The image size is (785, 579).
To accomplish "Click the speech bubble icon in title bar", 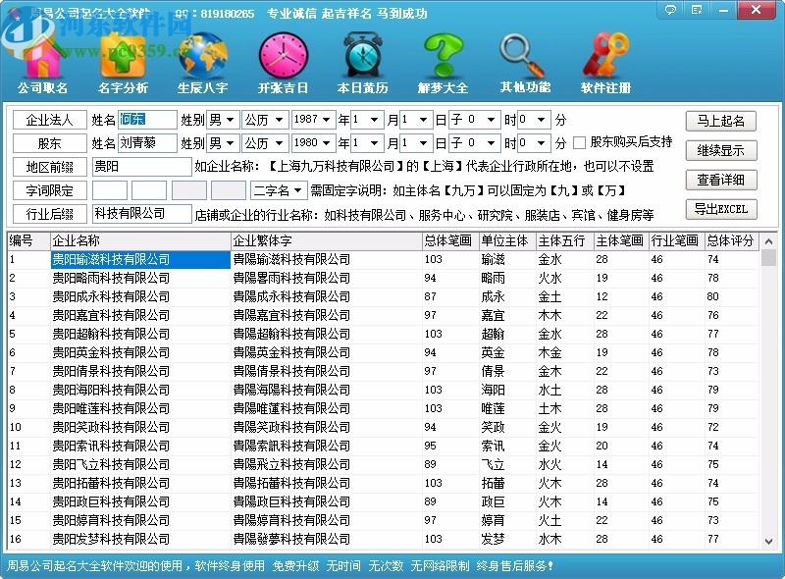I will point(670,10).
